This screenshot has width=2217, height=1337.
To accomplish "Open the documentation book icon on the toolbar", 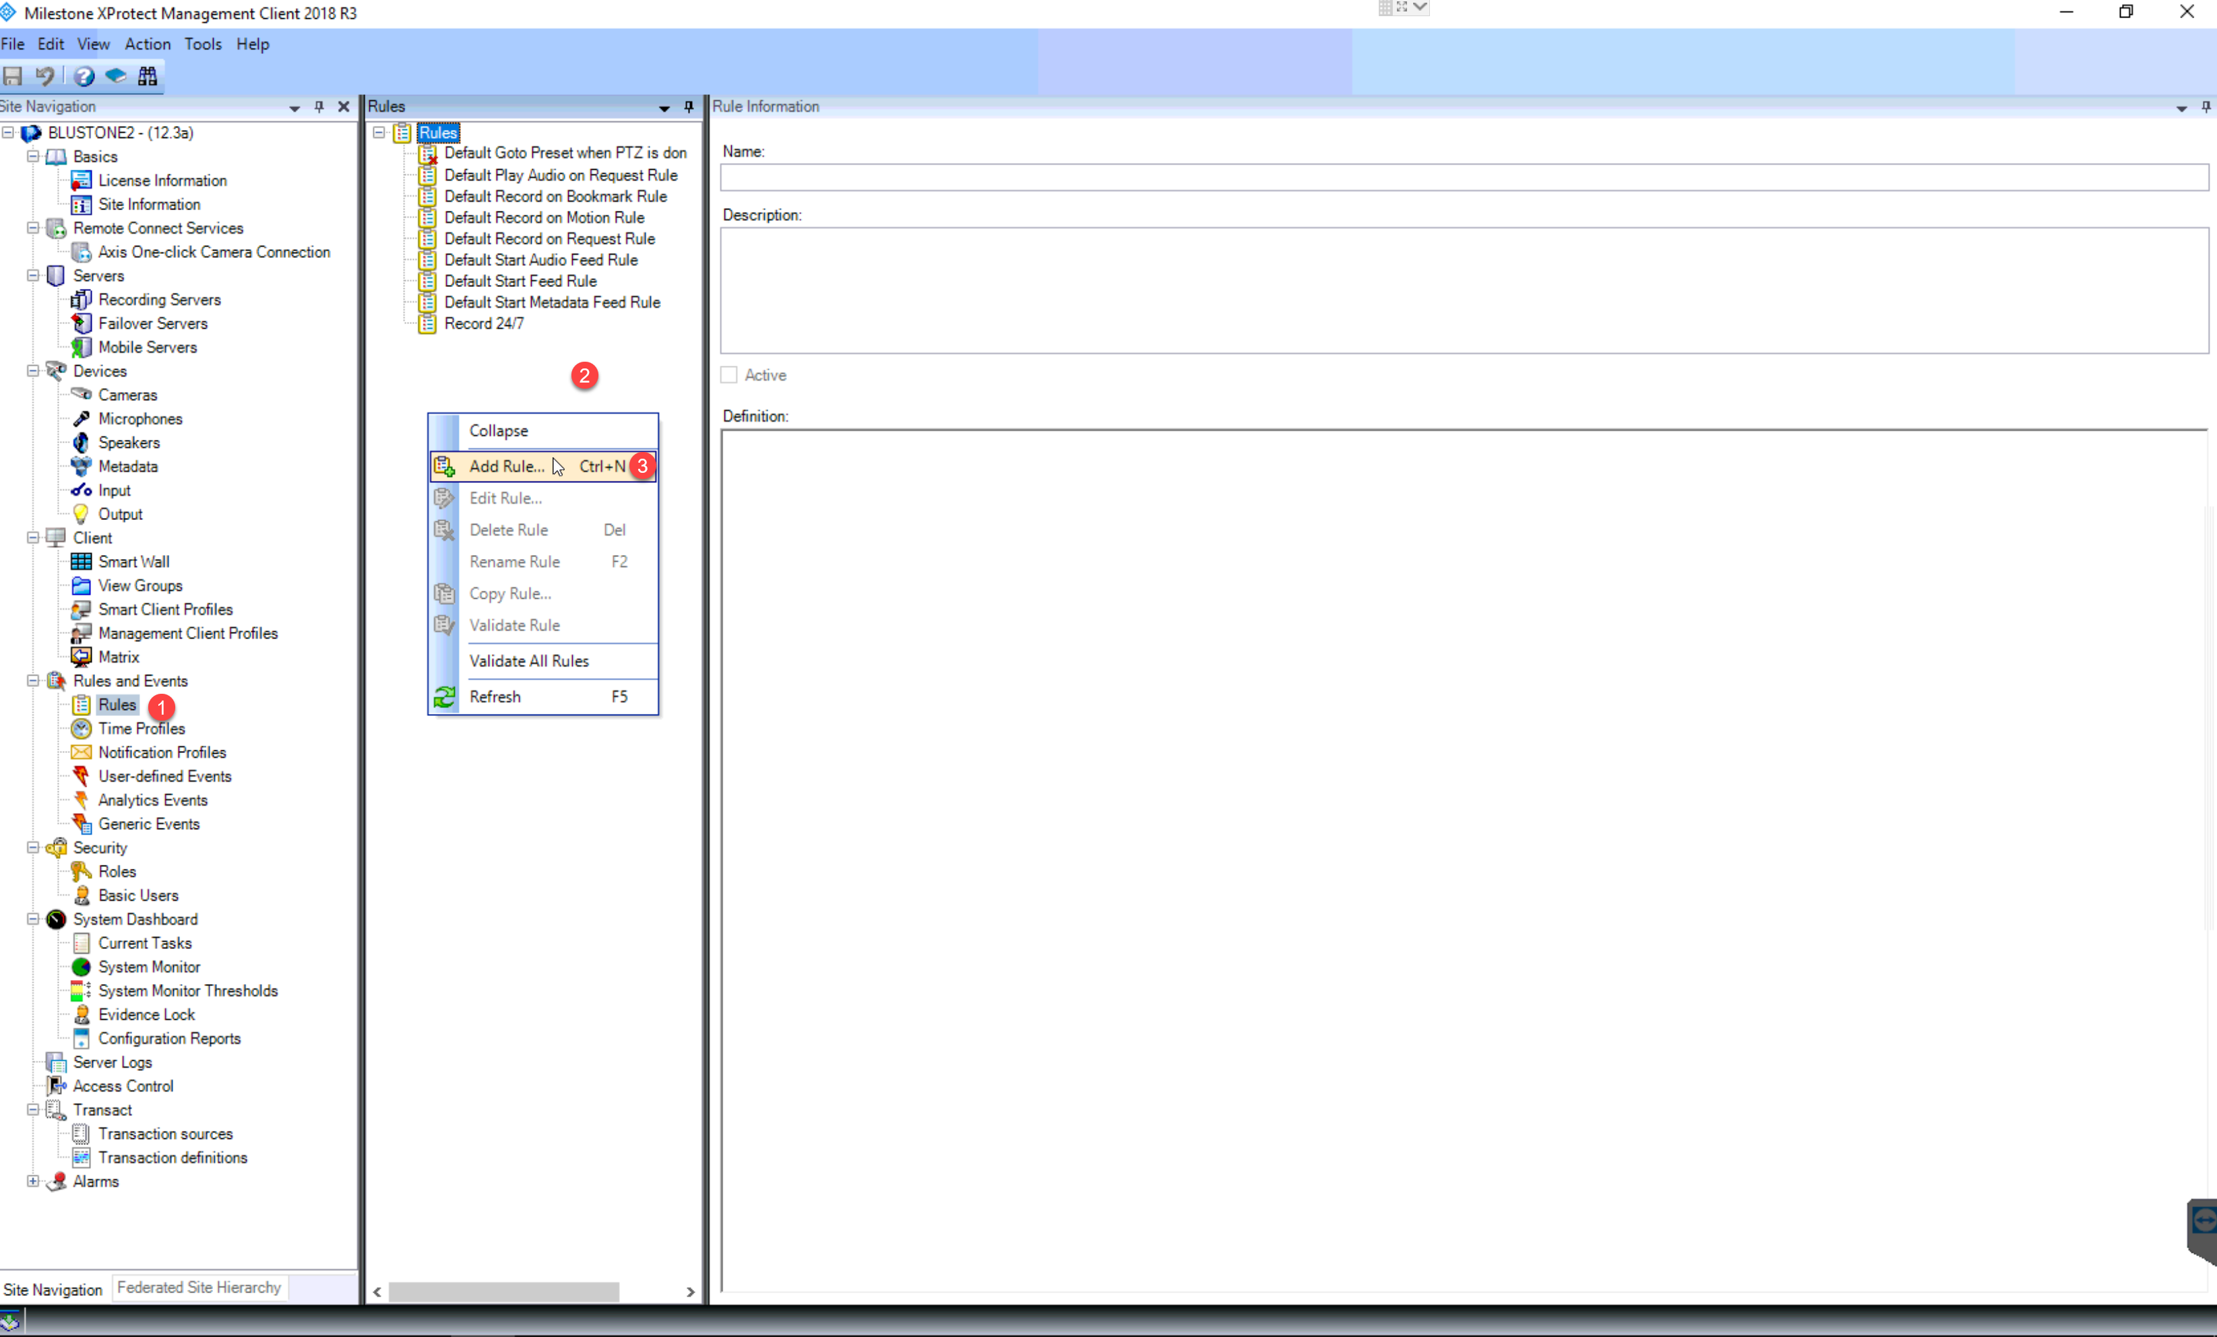I will pos(115,76).
